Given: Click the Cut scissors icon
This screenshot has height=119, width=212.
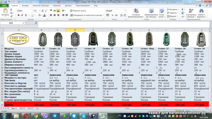Looking at the screenshot, I should click(x=11, y=10).
